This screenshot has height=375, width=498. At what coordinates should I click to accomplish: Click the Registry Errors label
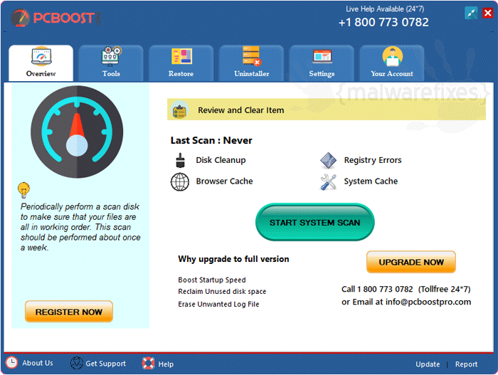coord(373,160)
